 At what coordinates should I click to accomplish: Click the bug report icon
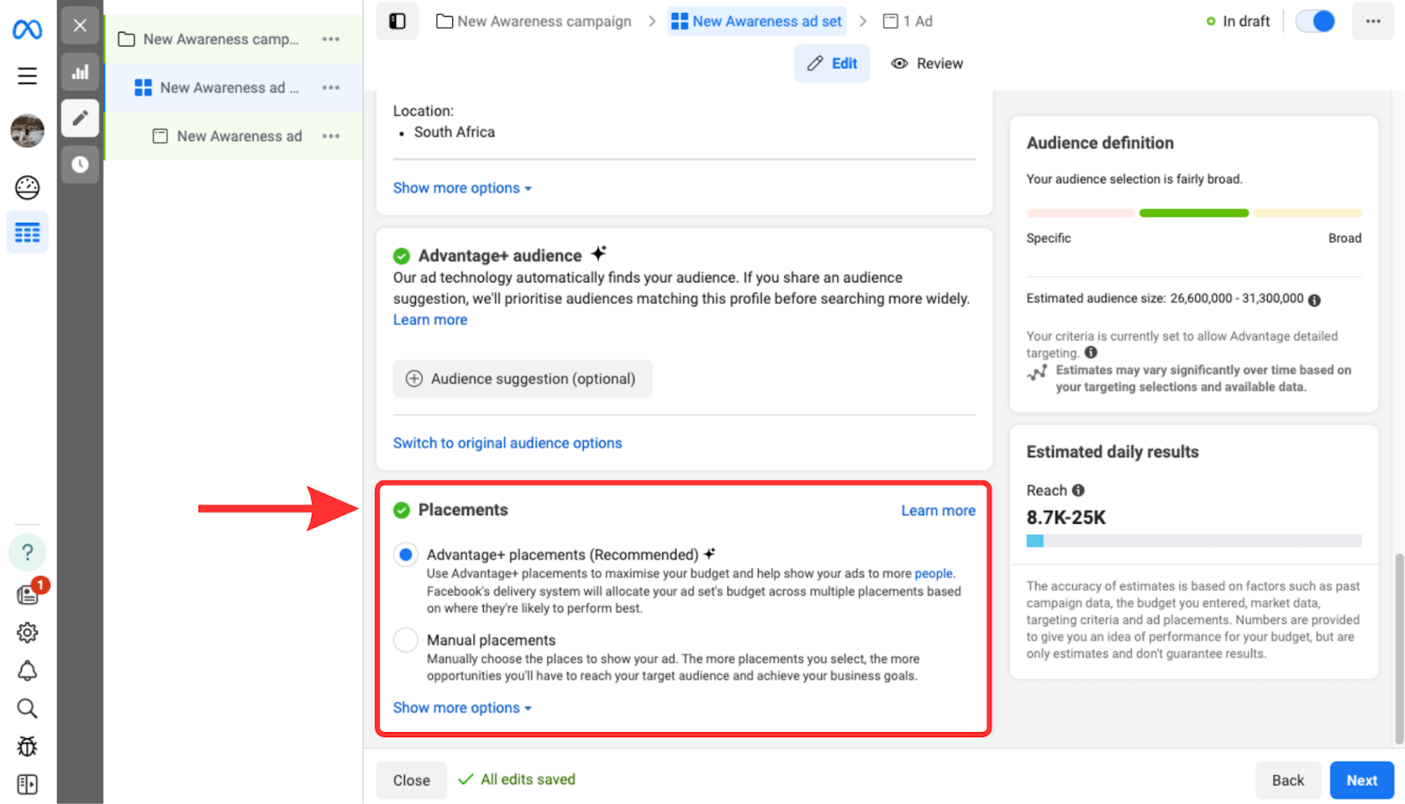(x=27, y=746)
